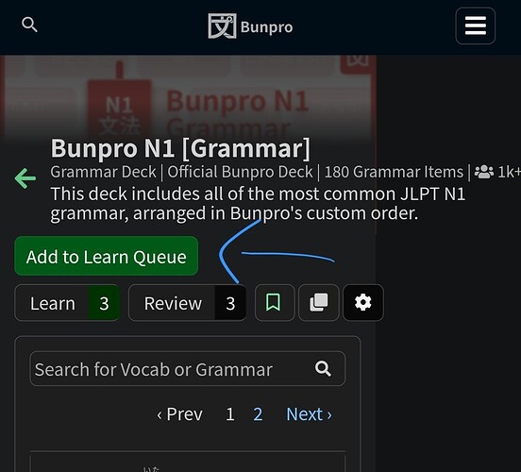Screen dimensions: 521x472
Task: Click the 'Official Bunpro Deck' text
Action: pyautogui.click(x=240, y=172)
